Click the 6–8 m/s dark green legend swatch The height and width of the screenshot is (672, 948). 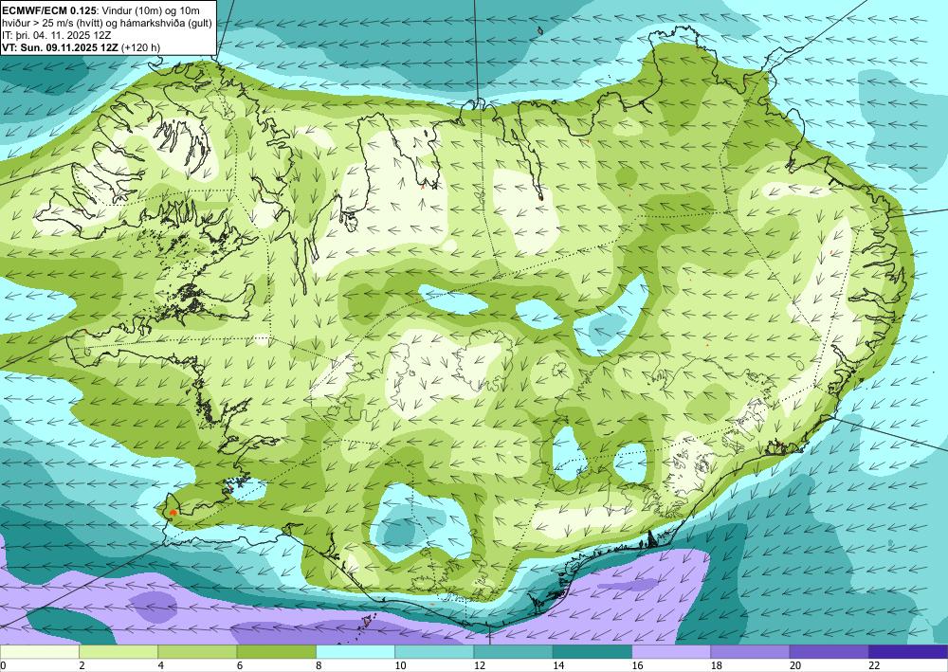[276, 652]
